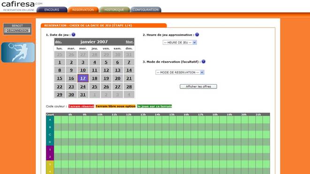Go to next month via févr. link

point(129,42)
